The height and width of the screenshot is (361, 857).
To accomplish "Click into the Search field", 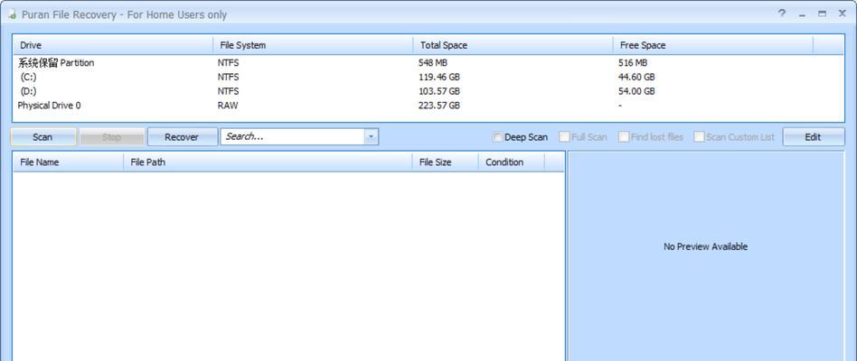I will (x=292, y=137).
